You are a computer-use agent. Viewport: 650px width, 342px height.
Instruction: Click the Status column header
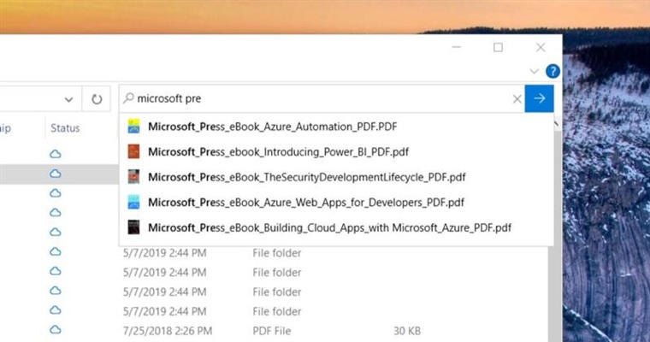pyautogui.click(x=65, y=128)
